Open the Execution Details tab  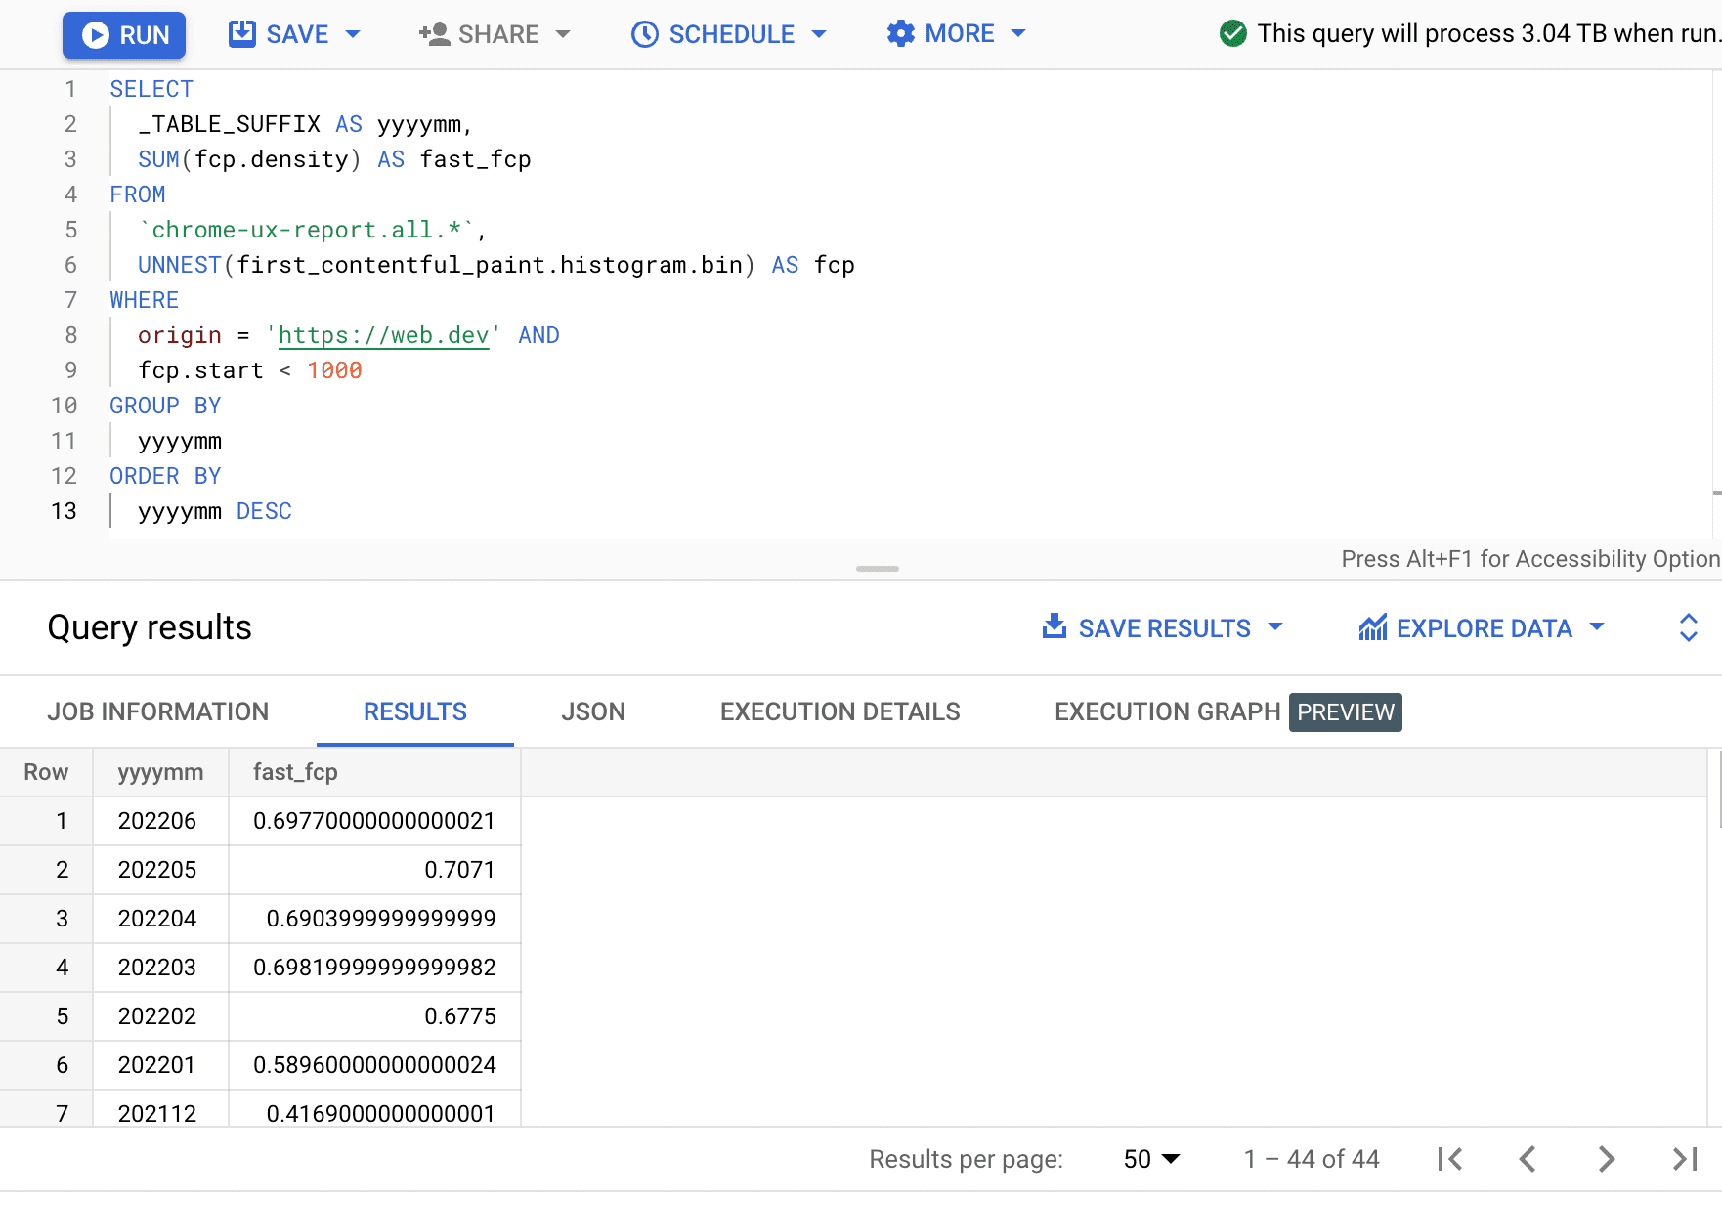coord(839,711)
